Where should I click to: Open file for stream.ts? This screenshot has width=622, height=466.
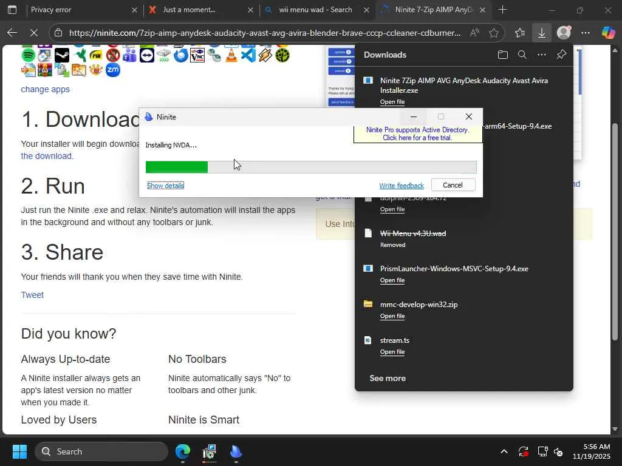point(392,352)
